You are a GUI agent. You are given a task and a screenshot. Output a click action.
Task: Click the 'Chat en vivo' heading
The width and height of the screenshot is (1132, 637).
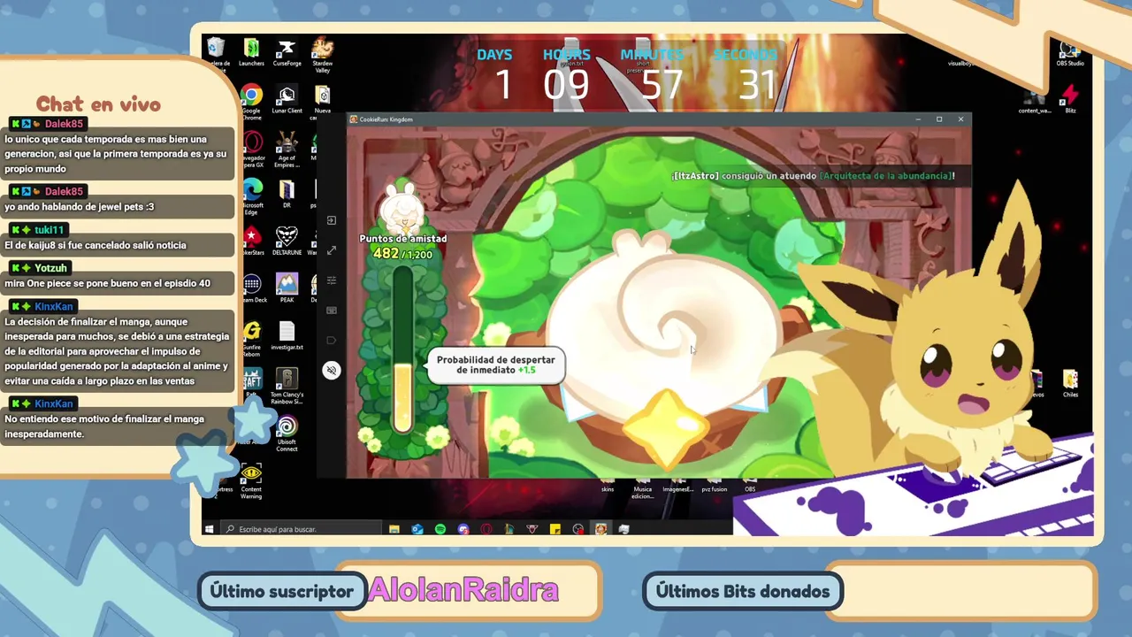pos(98,104)
